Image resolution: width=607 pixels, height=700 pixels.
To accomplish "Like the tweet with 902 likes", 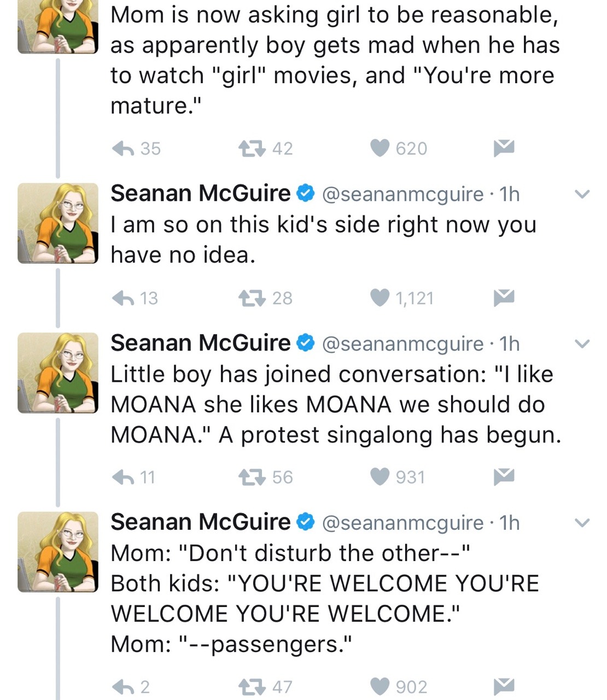I will pyautogui.click(x=380, y=686).
